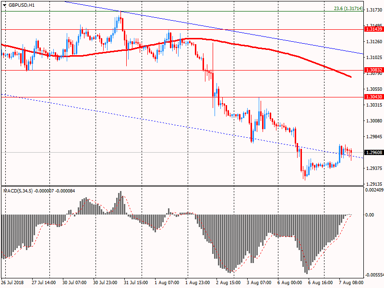Image resolution: width=384 pixels, height=288 pixels.
Task: Click the GBPUSD,H1 chart title
Action: click(22, 5)
